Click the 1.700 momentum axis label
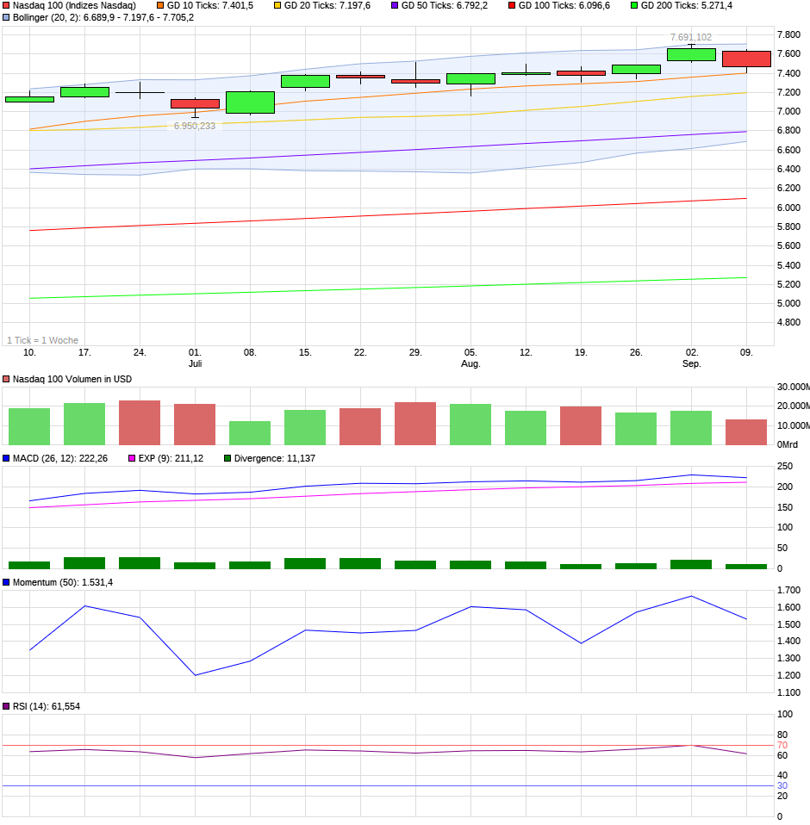 [788, 590]
